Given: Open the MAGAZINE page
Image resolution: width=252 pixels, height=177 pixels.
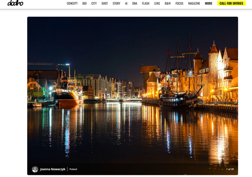Looking at the screenshot, I should [x=194, y=4].
